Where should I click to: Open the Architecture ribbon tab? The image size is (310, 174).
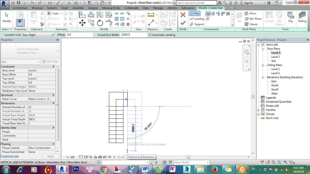click(x=20, y=8)
